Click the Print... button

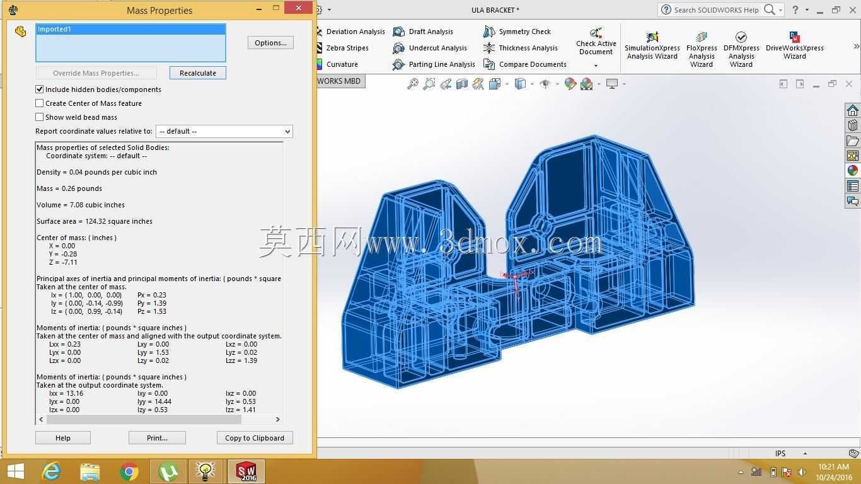coord(157,438)
